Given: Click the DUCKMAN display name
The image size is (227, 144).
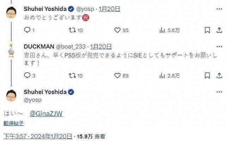Looking at the screenshot, I should [x=38, y=46].
